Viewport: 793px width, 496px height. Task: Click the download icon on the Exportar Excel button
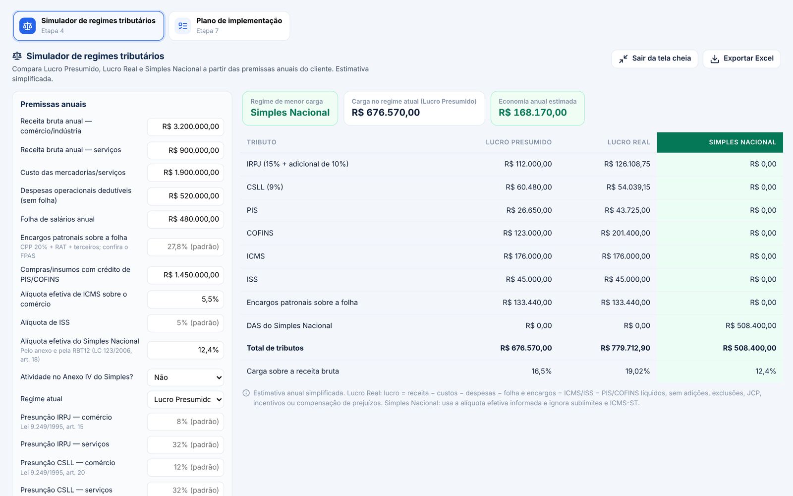coord(715,59)
